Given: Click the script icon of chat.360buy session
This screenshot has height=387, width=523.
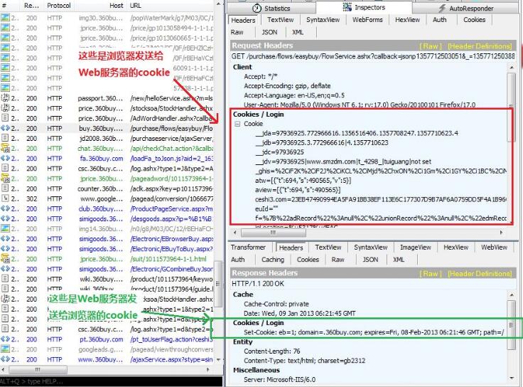Looking at the screenshot, I should (5, 149).
